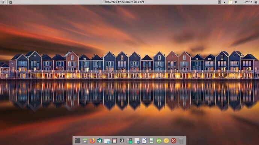The image size is (259, 145).
Task: Open the calendar from the date miércoles 17 de marzo
Action: 124,2
